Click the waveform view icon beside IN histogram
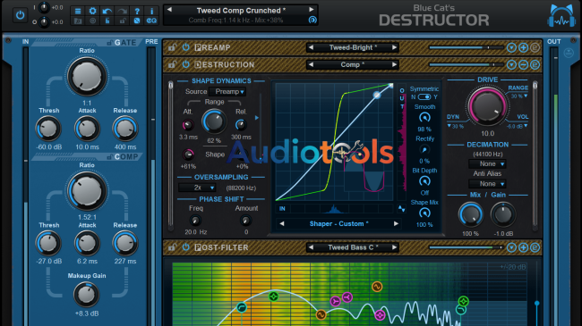 click(x=402, y=209)
